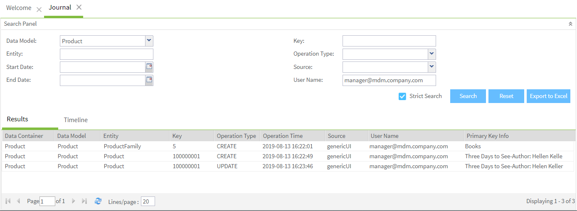
Task: Reset the search filters
Action: point(506,96)
